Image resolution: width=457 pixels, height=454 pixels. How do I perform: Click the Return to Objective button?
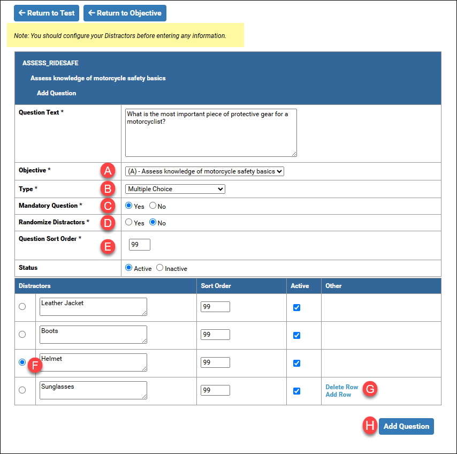(x=125, y=13)
